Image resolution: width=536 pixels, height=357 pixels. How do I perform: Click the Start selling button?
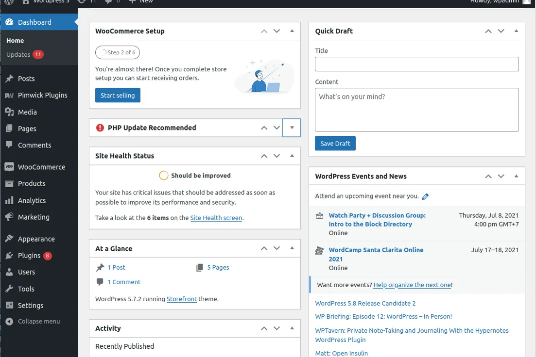(118, 95)
